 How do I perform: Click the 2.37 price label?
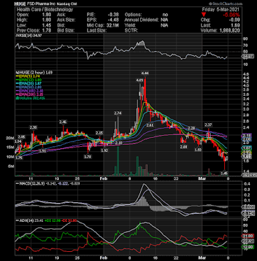[x=208, y=125]
